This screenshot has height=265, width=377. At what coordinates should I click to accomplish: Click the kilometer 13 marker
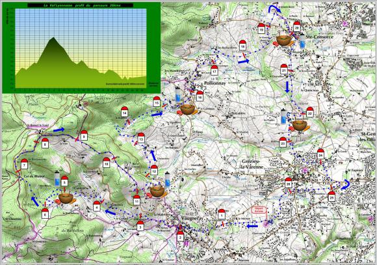[141, 137]
